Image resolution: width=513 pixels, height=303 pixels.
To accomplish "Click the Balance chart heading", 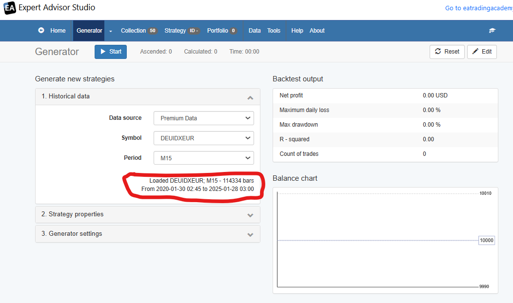I will pos(295,178).
